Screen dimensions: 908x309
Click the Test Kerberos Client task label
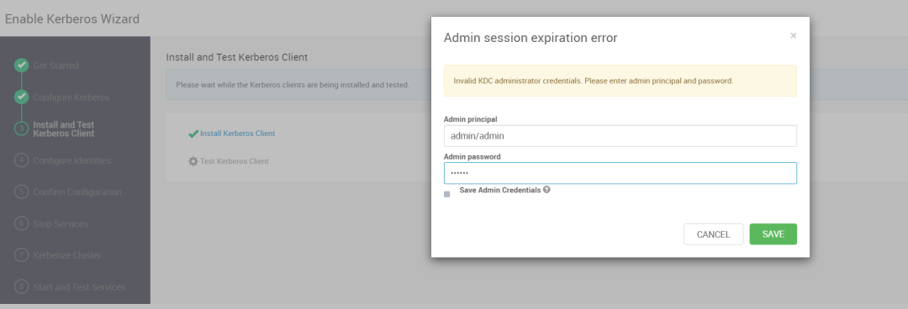[235, 161]
